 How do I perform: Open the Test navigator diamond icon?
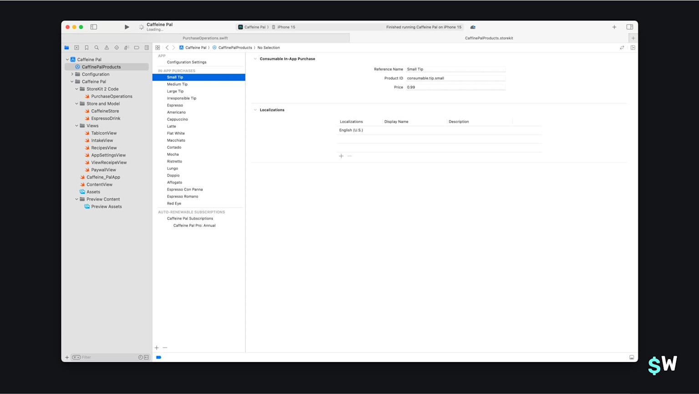116,47
